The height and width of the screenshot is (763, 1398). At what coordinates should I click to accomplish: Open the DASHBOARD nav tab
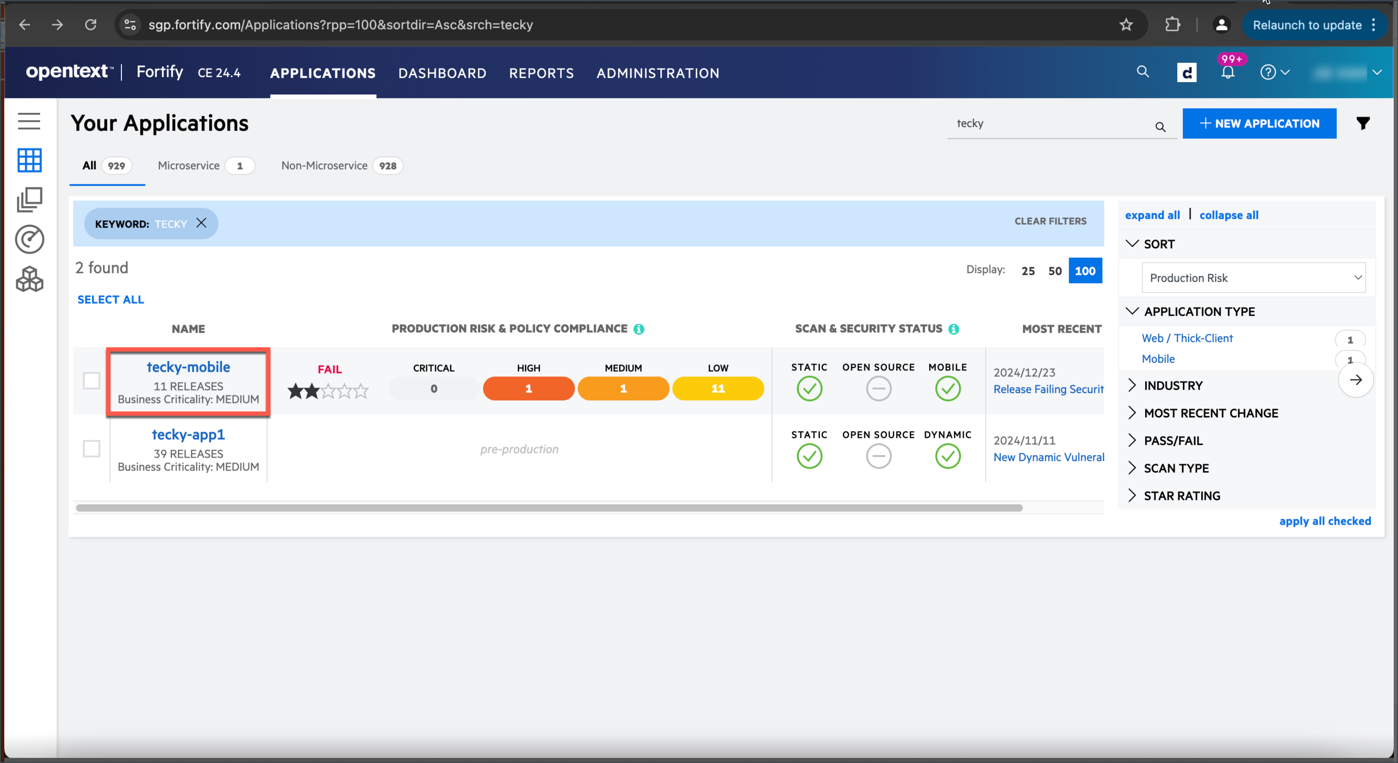[x=442, y=73]
